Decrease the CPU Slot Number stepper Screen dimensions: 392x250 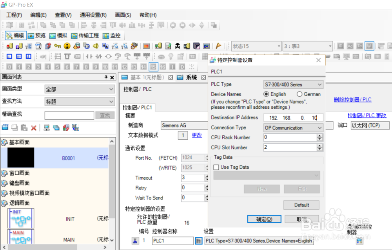[320, 149]
